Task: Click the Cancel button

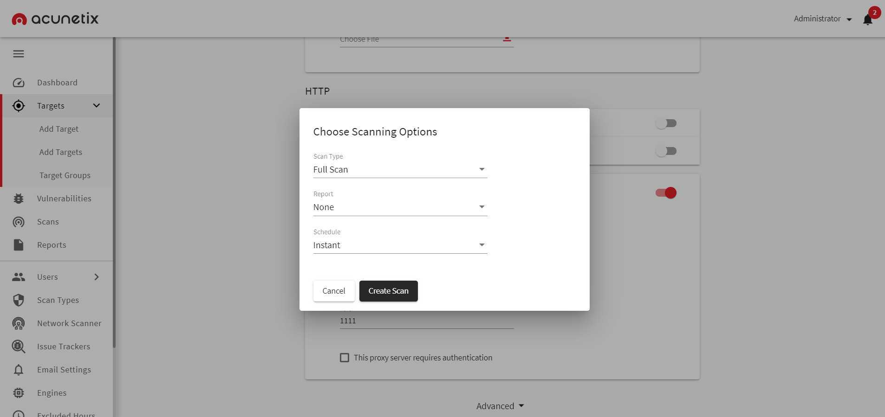Action: (x=334, y=291)
